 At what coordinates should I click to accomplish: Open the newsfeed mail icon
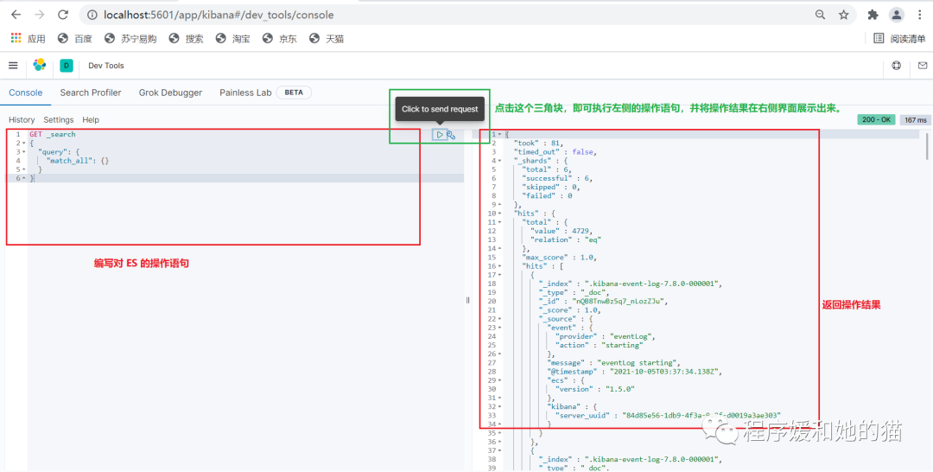(923, 66)
